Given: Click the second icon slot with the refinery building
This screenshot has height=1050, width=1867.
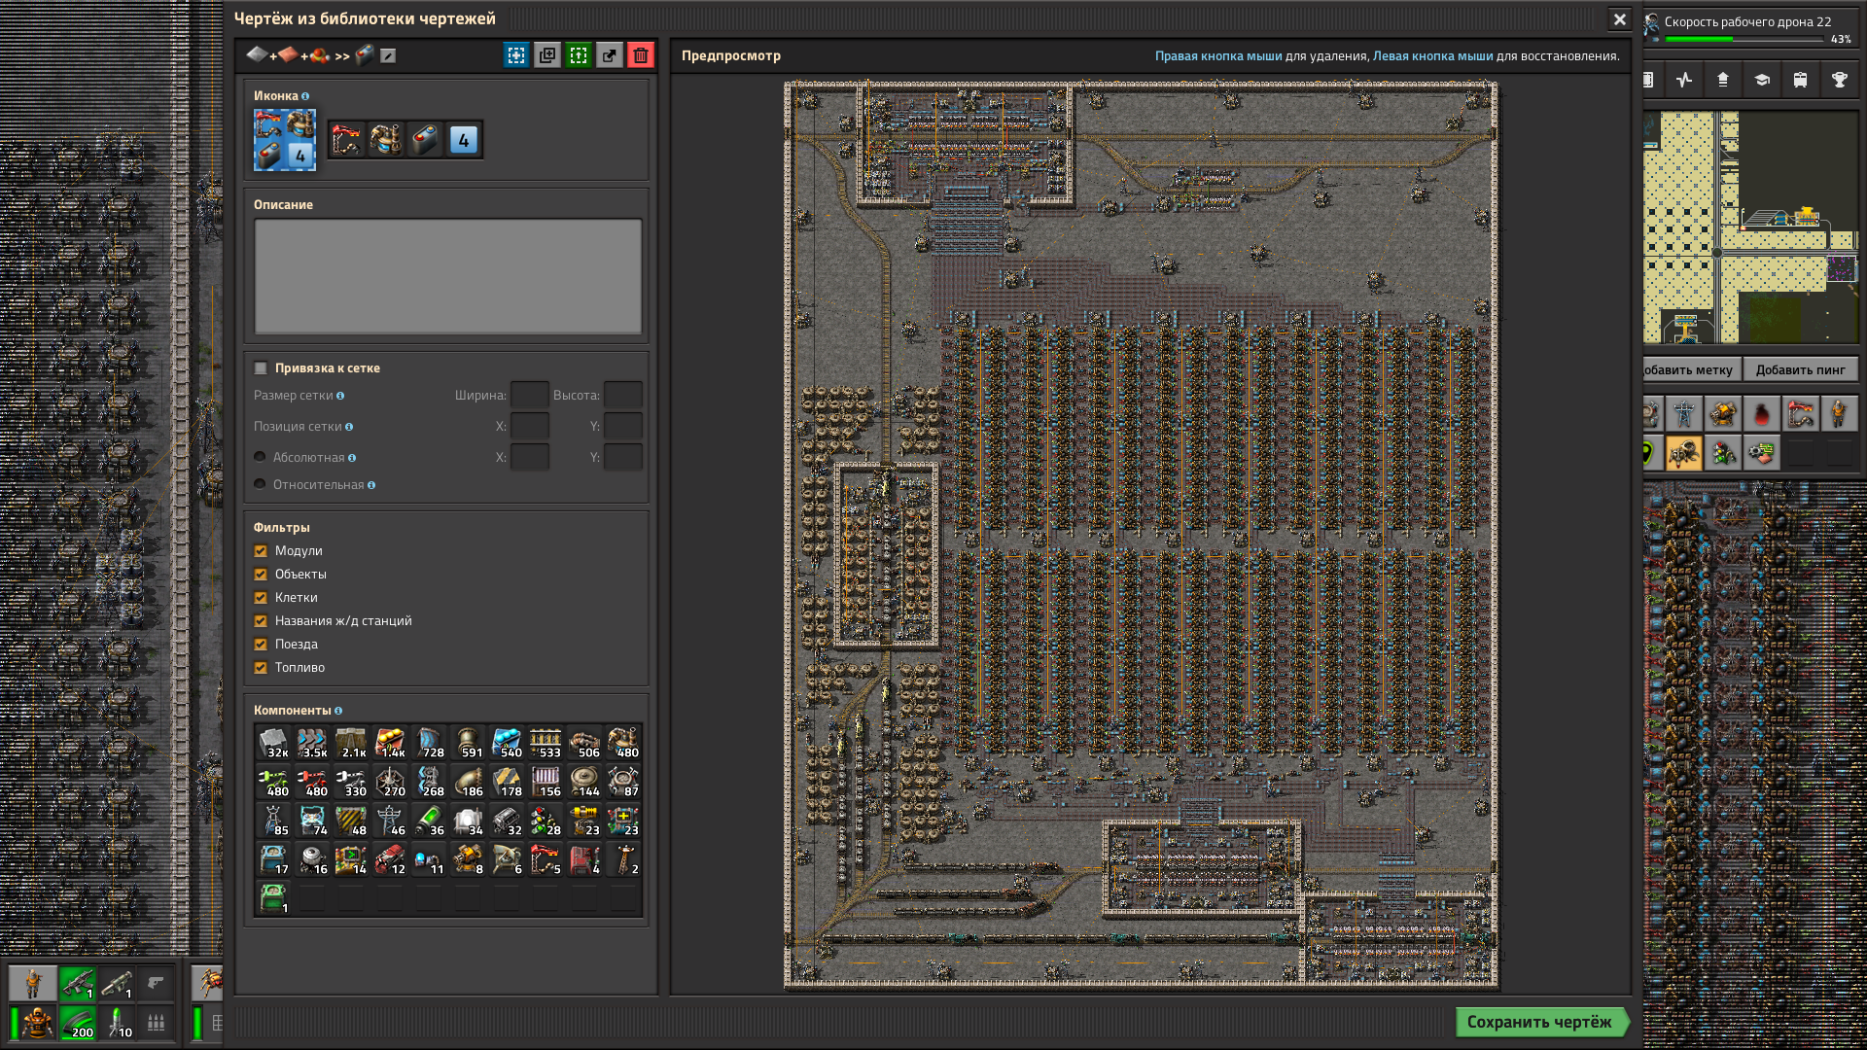Looking at the screenshot, I should 386,140.
